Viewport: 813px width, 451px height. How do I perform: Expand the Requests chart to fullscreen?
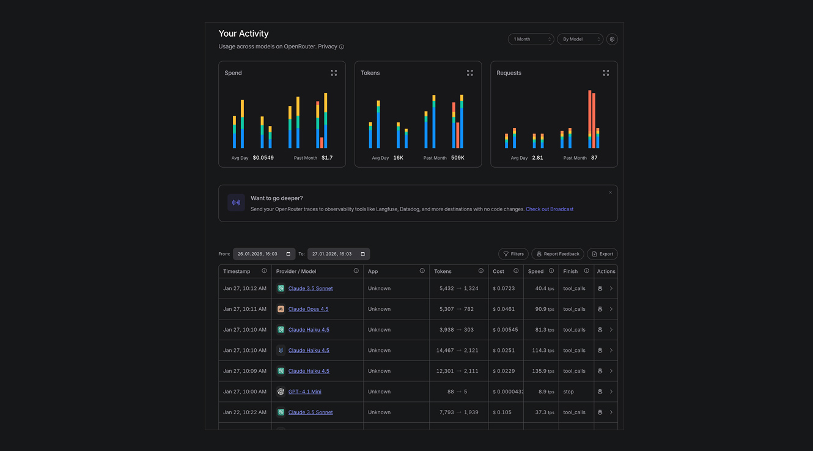(x=606, y=73)
